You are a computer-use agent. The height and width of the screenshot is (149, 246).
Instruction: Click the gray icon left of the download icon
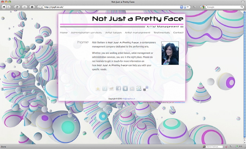tap(231, 147)
